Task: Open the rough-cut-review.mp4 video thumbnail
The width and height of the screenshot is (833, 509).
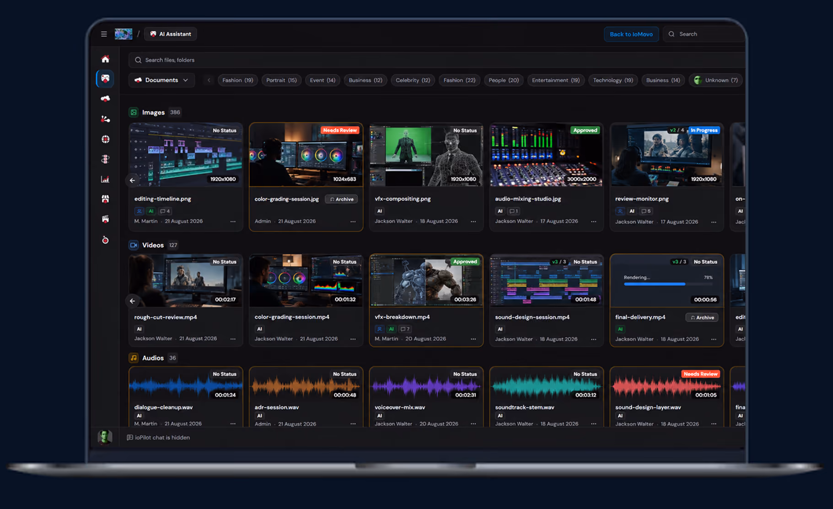Action: click(x=186, y=280)
